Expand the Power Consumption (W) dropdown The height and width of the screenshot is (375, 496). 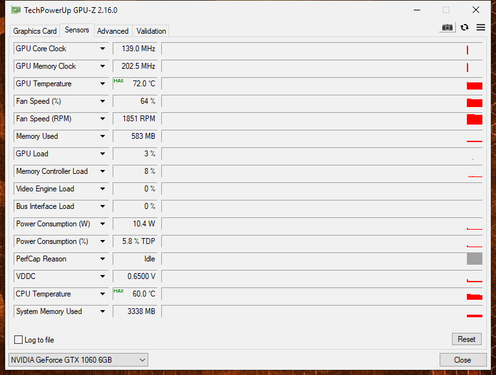click(x=102, y=224)
